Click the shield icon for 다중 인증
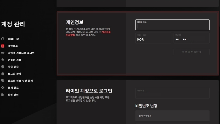The image size is (220, 124). point(3,67)
